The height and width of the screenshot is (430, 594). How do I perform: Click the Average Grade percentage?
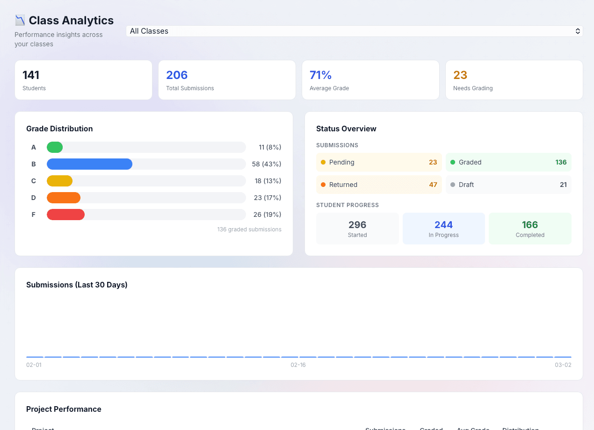(x=321, y=74)
